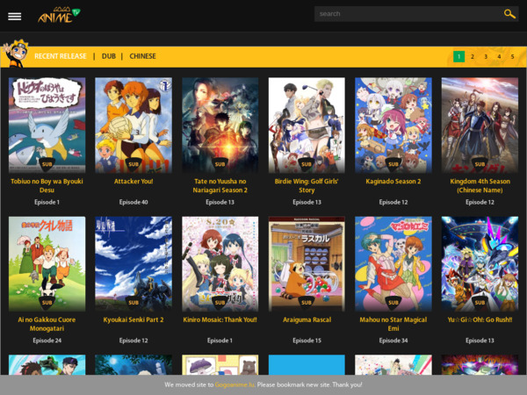This screenshot has width=527, height=395.
Task: Click Ai no Gakkou Cuore Monogatari title
Action: point(47,324)
